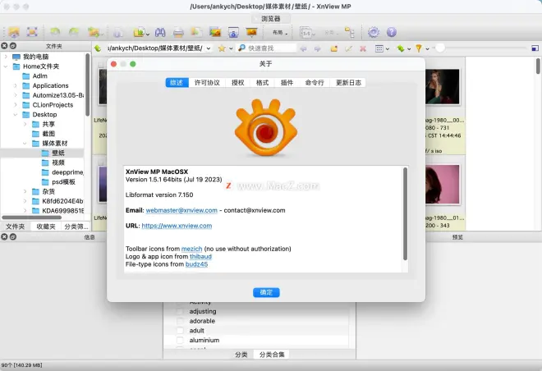Screen dimensions: 542x371
Task: Open the https://www.xnview.com link
Action: coord(177,226)
